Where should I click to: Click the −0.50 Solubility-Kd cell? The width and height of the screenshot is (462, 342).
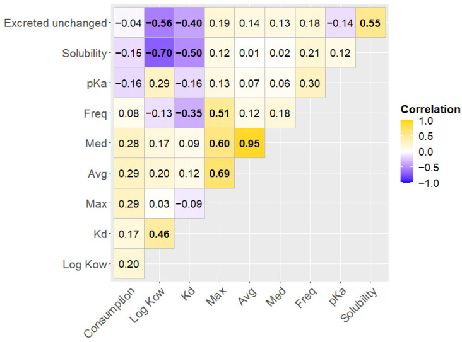189,53
